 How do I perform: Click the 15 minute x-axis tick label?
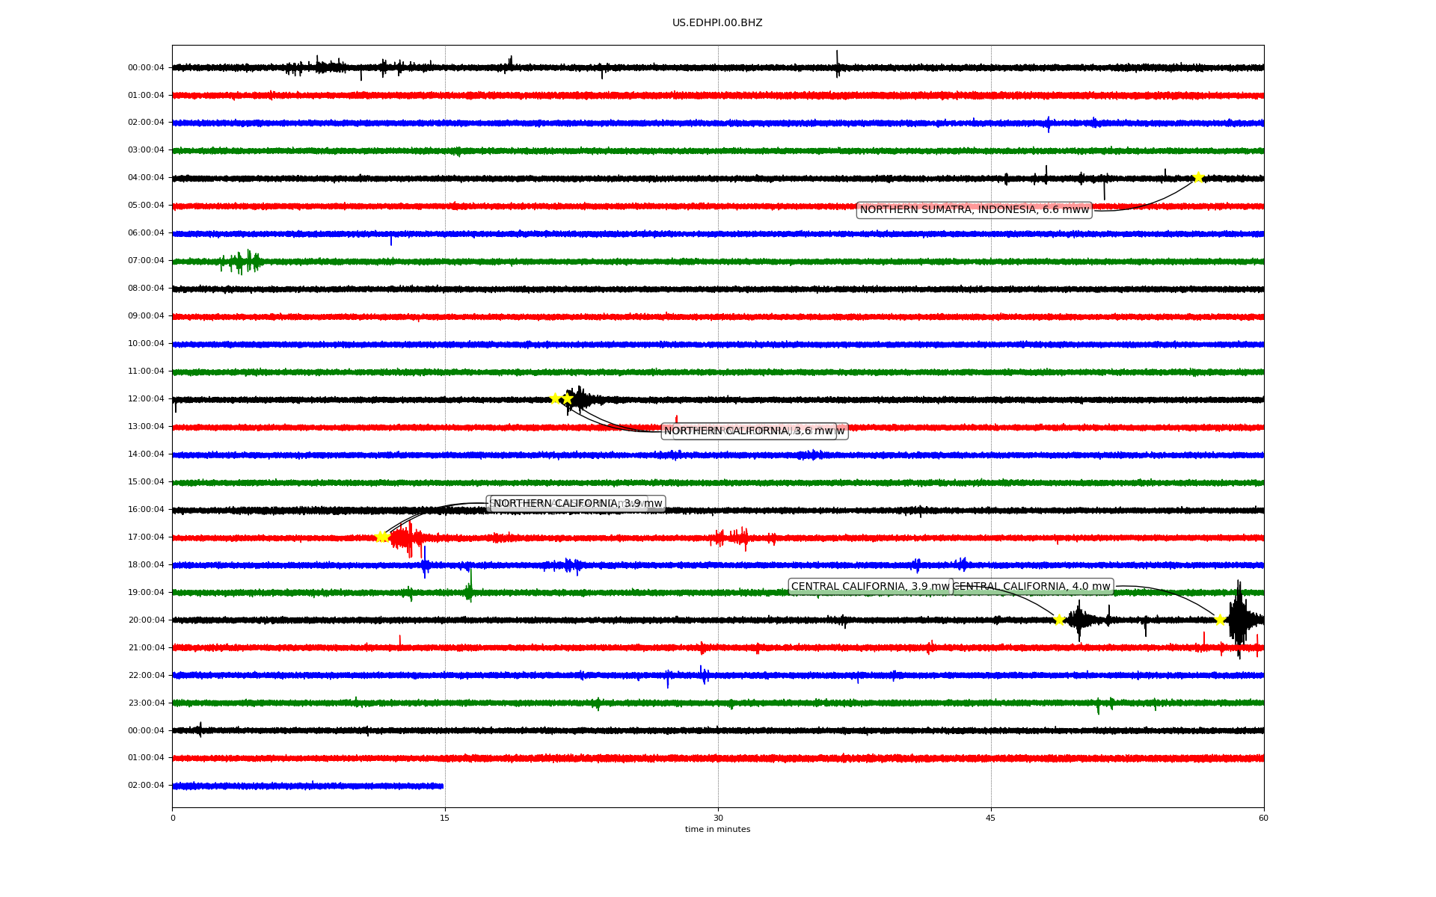click(x=445, y=819)
